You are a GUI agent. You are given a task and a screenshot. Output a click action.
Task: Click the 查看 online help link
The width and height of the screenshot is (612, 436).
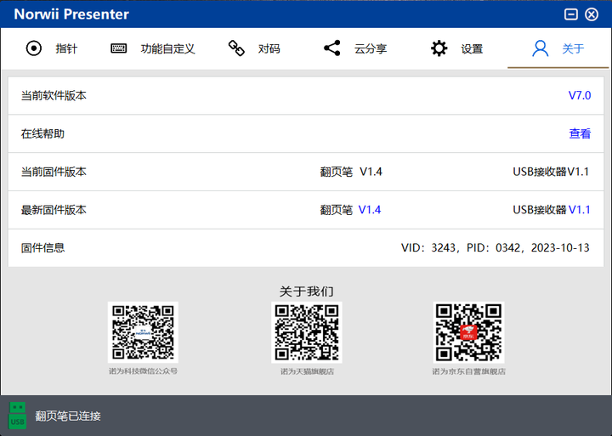click(x=580, y=133)
